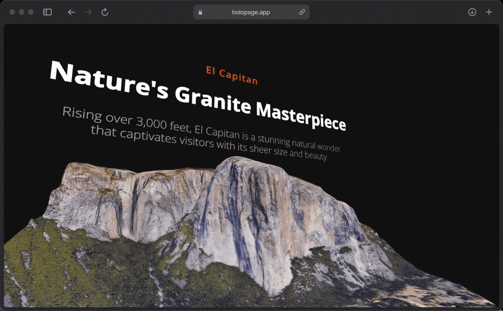Go back to the previous page

click(x=71, y=12)
